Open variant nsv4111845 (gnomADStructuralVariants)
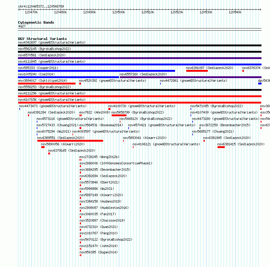The height and width of the screenshot is (267, 270). [52, 61]
